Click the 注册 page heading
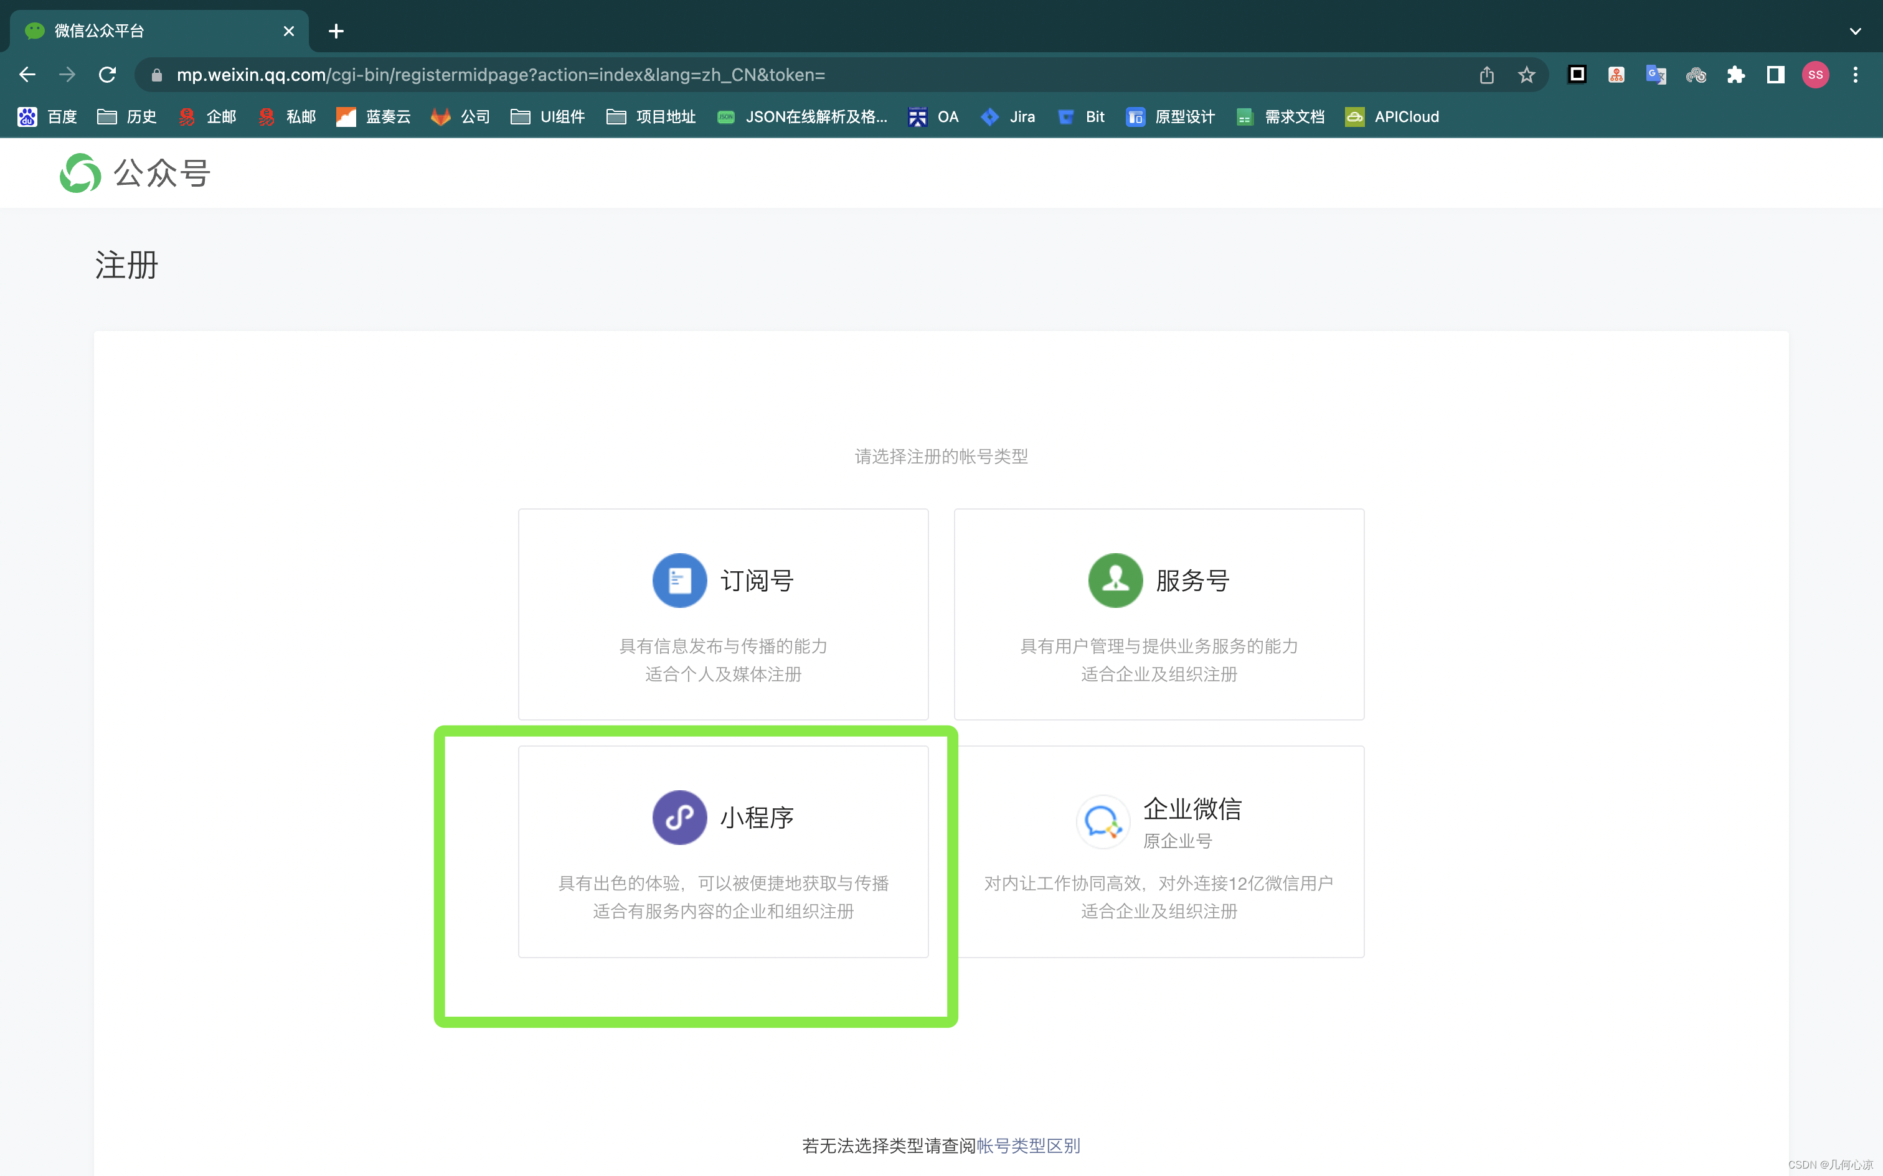 [x=127, y=265]
